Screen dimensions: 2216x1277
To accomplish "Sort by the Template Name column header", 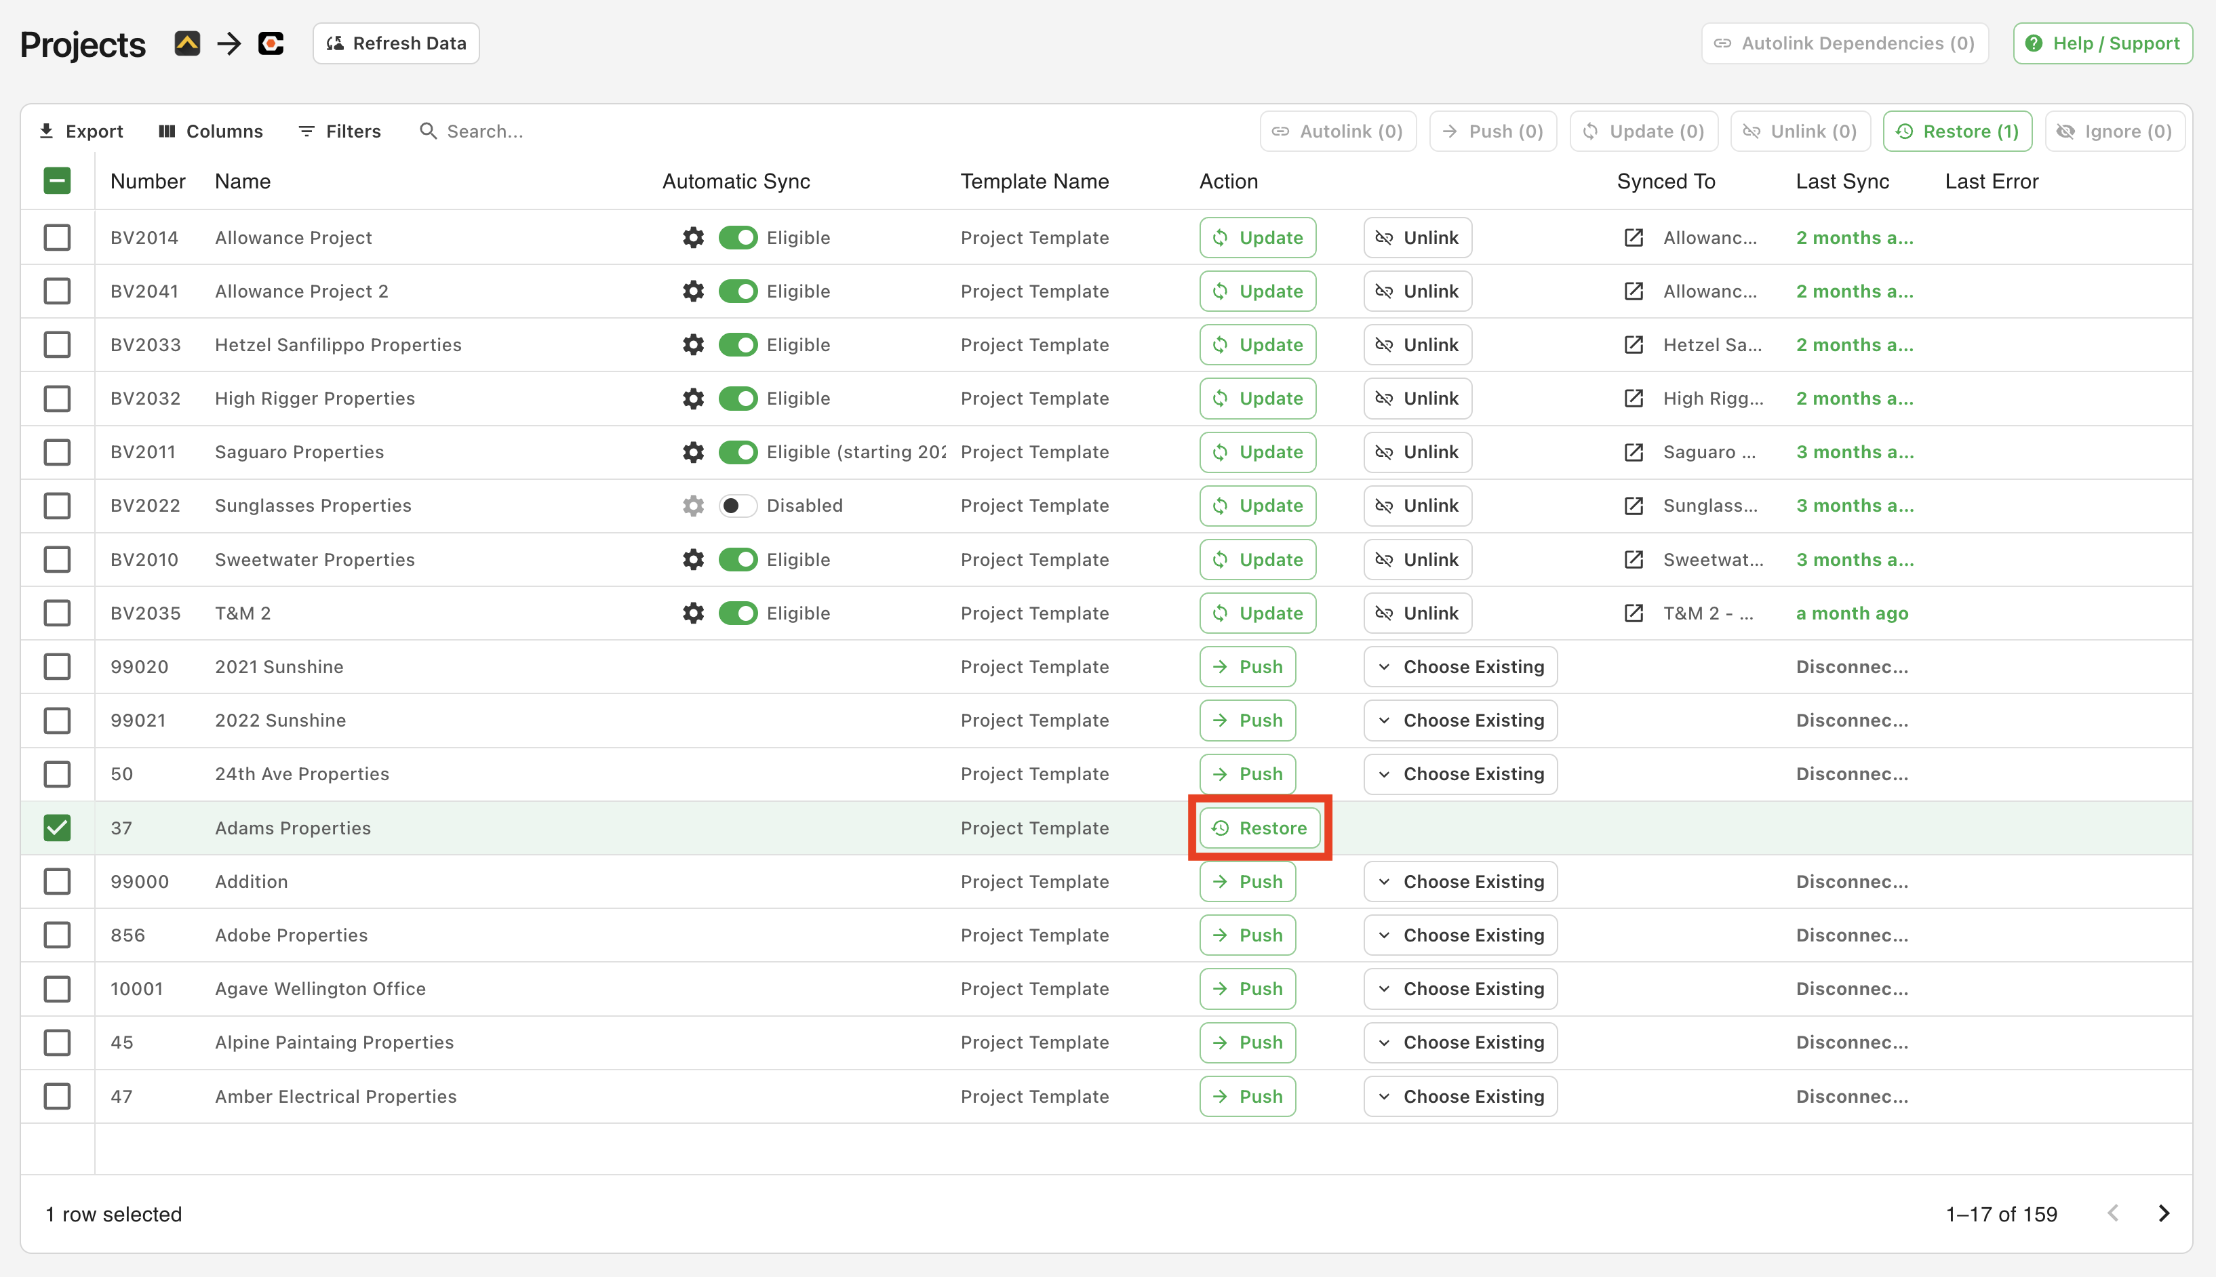I will (x=1034, y=182).
